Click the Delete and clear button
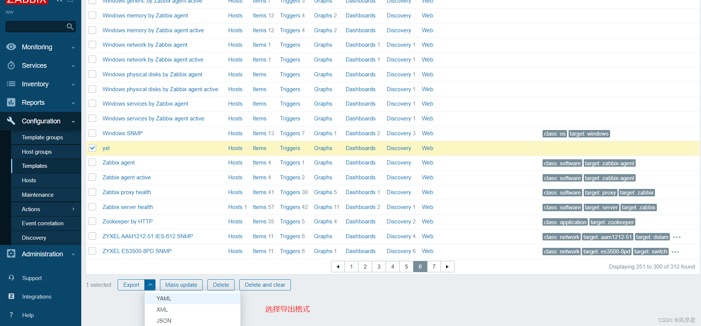Viewport: 701px width, 326px height. point(265,285)
